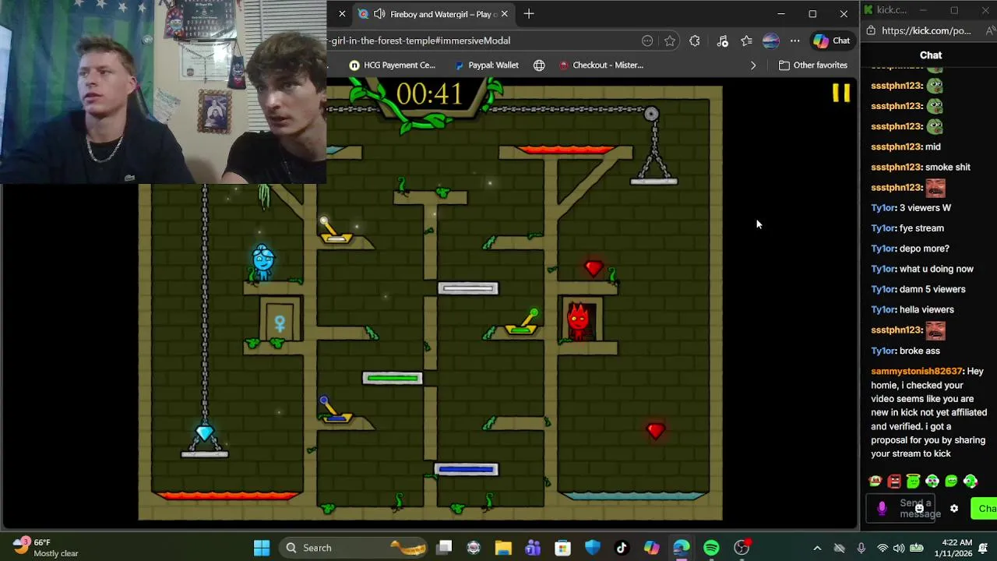Click the Fireboy character in the door

[579, 320]
